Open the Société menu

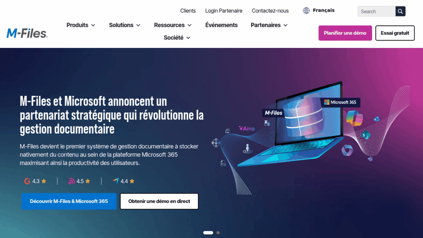tap(177, 38)
